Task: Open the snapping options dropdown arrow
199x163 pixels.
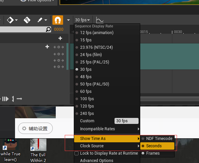Action: (x=68, y=20)
